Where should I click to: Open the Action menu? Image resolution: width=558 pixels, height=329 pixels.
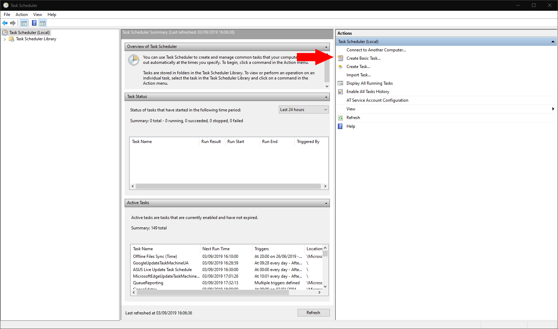pyautogui.click(x=22, y=15)
